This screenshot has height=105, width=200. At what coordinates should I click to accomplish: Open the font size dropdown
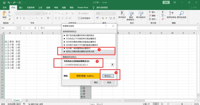43,13
